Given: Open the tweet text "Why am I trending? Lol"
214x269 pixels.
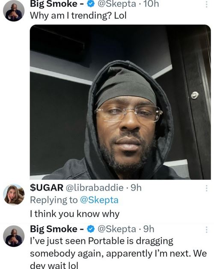Looking at the screenshot, I should tap(78, 15).
